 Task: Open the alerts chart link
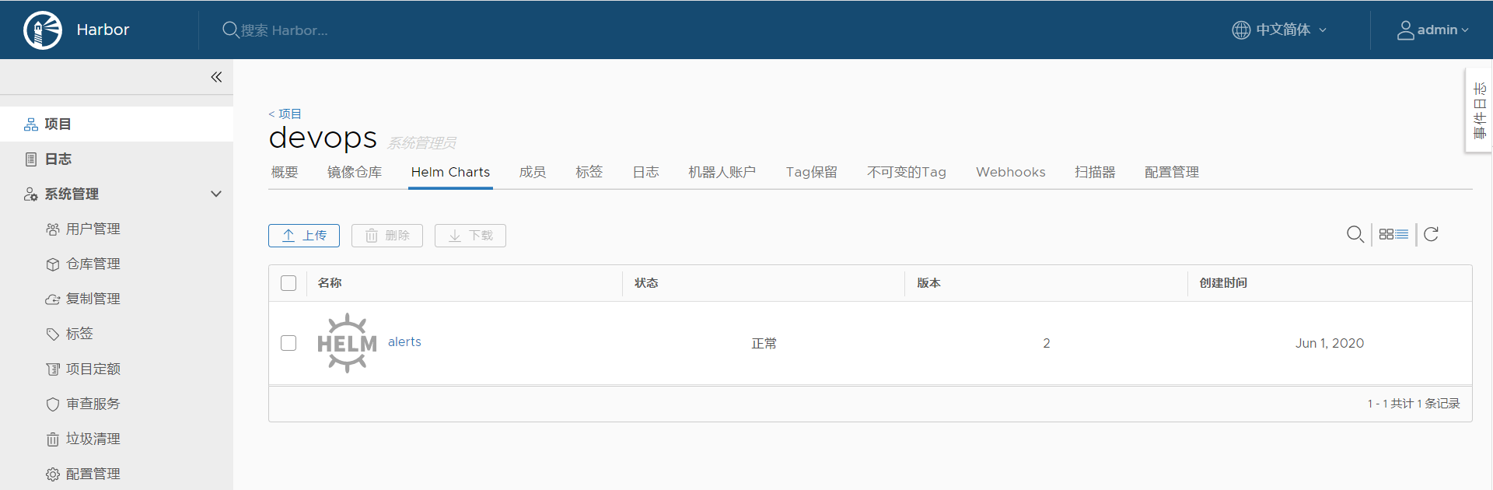[404, 341]
